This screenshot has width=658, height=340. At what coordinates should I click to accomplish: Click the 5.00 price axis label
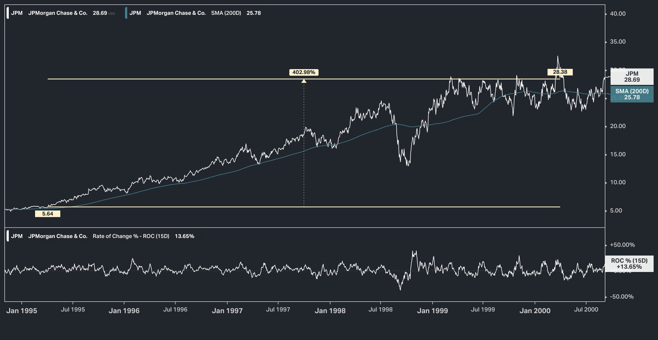point(616,211)
